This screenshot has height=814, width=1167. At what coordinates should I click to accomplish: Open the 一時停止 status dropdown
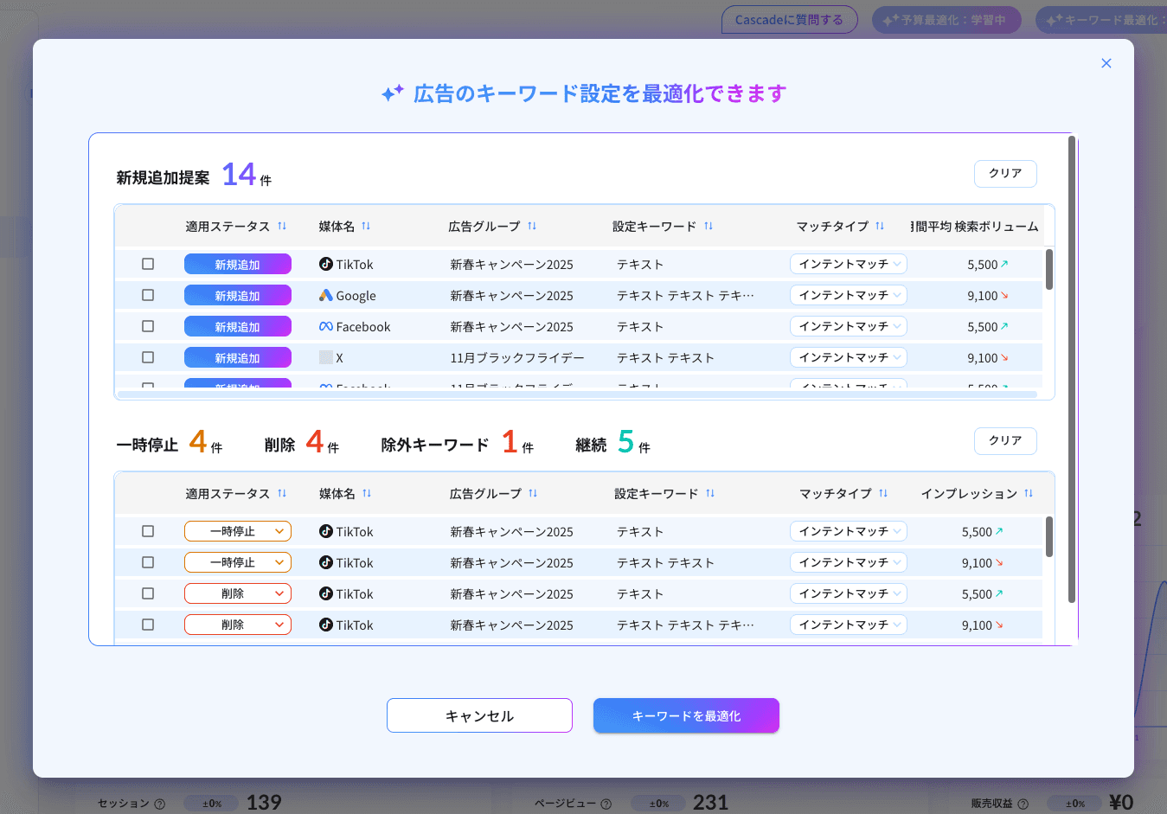coord(237,531)
